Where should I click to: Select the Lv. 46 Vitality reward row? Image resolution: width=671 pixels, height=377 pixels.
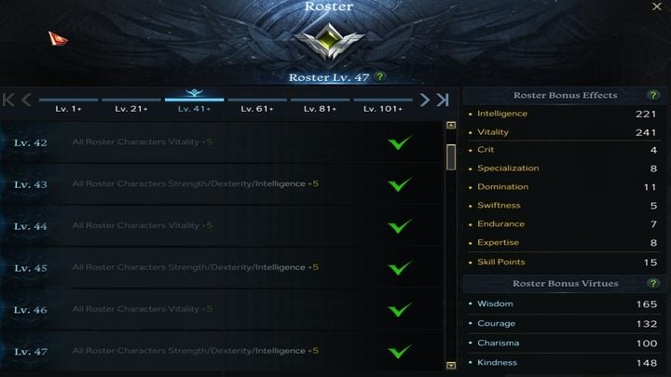click(x=221, y=309)
